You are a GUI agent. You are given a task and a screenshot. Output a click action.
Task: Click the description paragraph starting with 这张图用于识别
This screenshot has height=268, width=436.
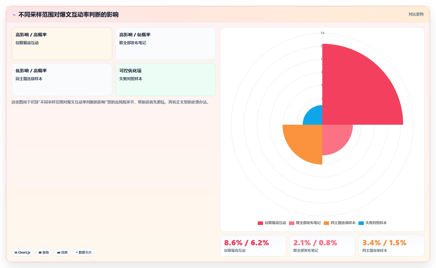(111, 102)
